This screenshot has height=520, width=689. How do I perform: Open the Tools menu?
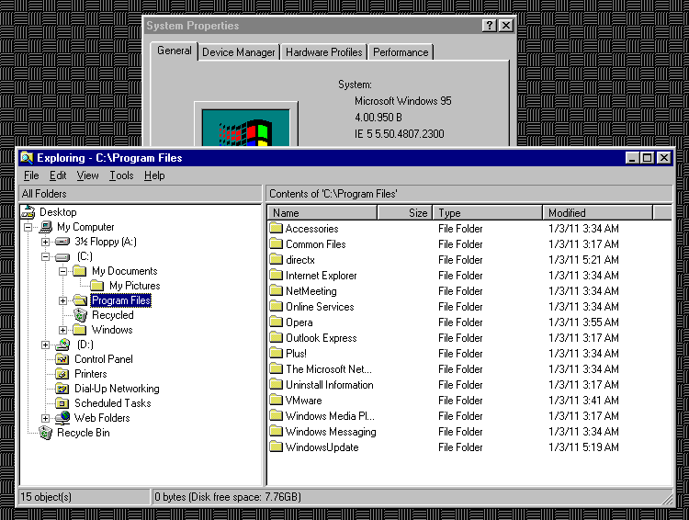[x=121, y=175]
